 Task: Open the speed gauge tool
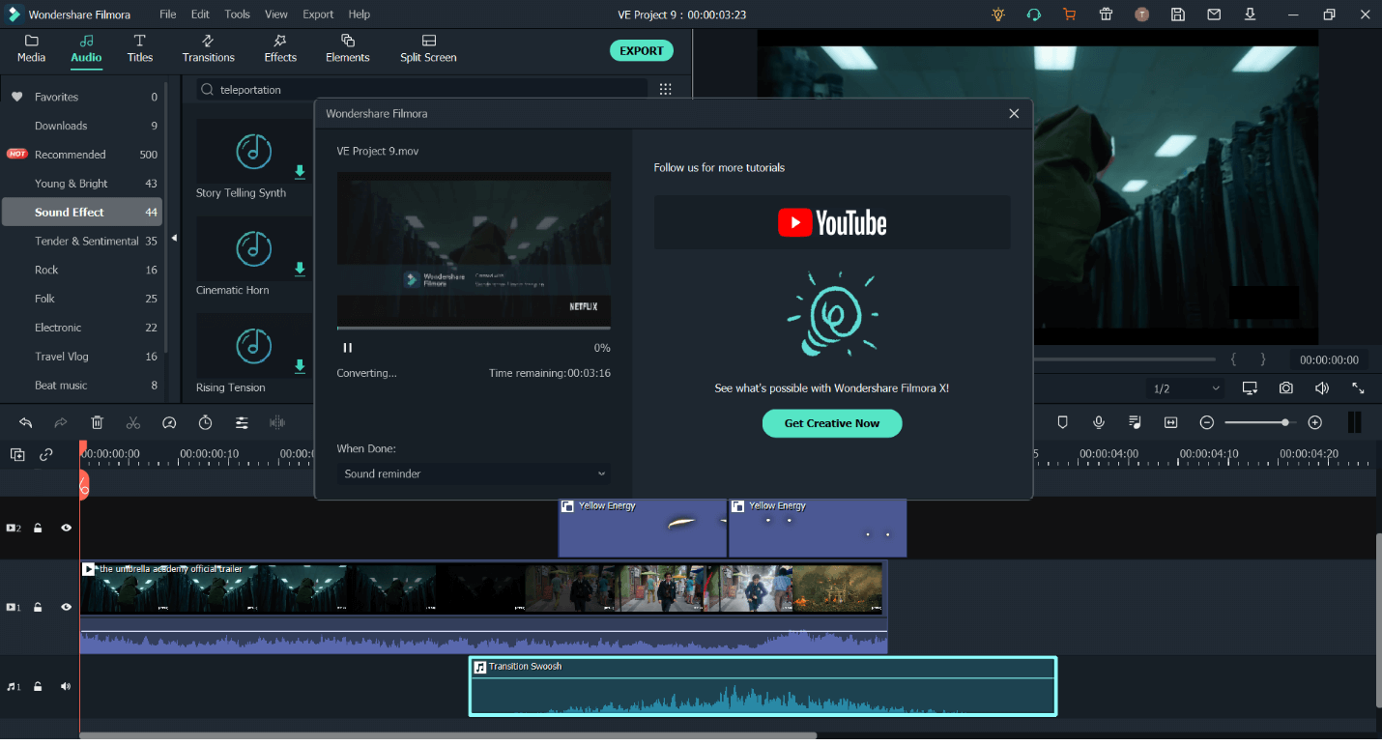(x=169, y=422)
